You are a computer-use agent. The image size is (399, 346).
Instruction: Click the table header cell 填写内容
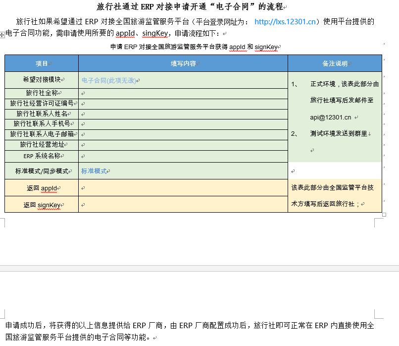click(183, 63)
